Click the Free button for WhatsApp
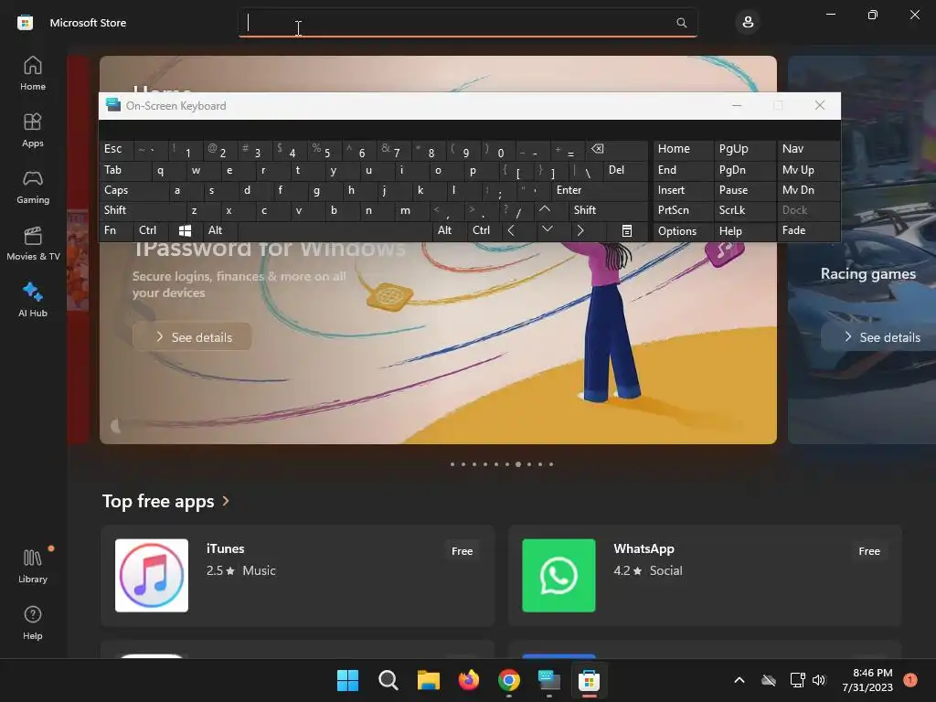The image size is (936, 702). (x=869, y=551)
